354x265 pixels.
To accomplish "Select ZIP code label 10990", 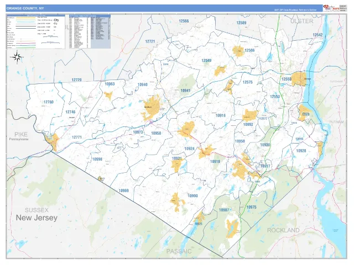I will tap(193, 195).
